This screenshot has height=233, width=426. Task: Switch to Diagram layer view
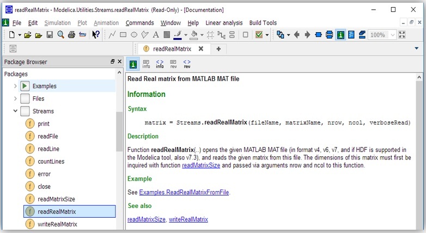tap(329, 35)
